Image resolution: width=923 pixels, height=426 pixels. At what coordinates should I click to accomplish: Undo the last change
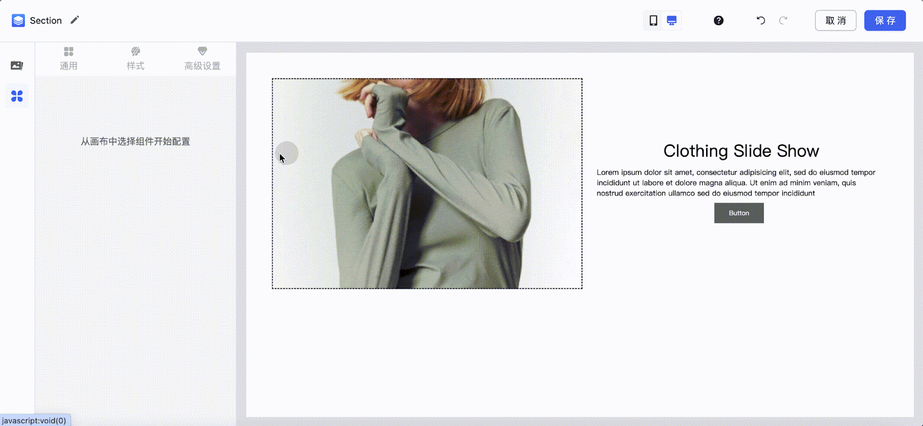click(x=761, y=21)
